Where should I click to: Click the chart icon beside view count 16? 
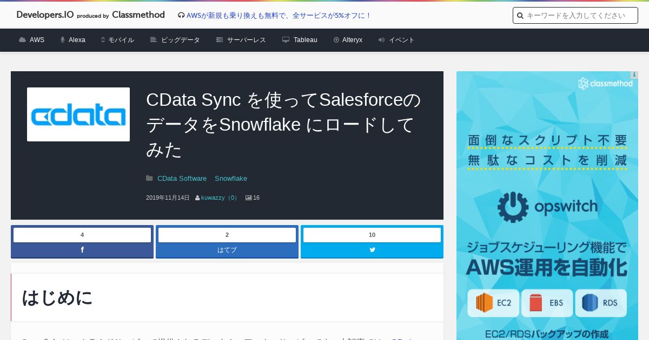click(249, 198)
